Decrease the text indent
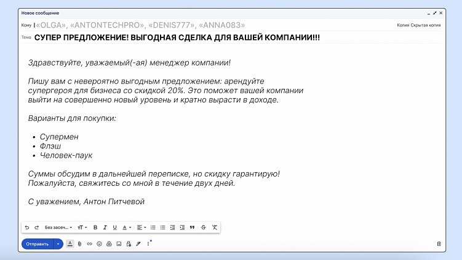Screen dimensions: 462x260 [x=173, y=227]
